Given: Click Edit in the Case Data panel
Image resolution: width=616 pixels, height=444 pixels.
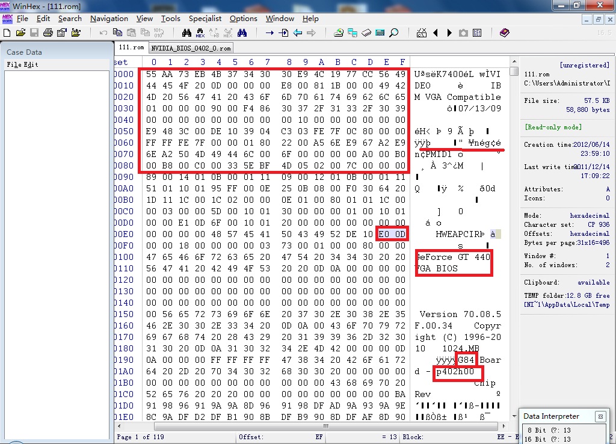Looking at the screenshot, I should [x=31, y=64].
